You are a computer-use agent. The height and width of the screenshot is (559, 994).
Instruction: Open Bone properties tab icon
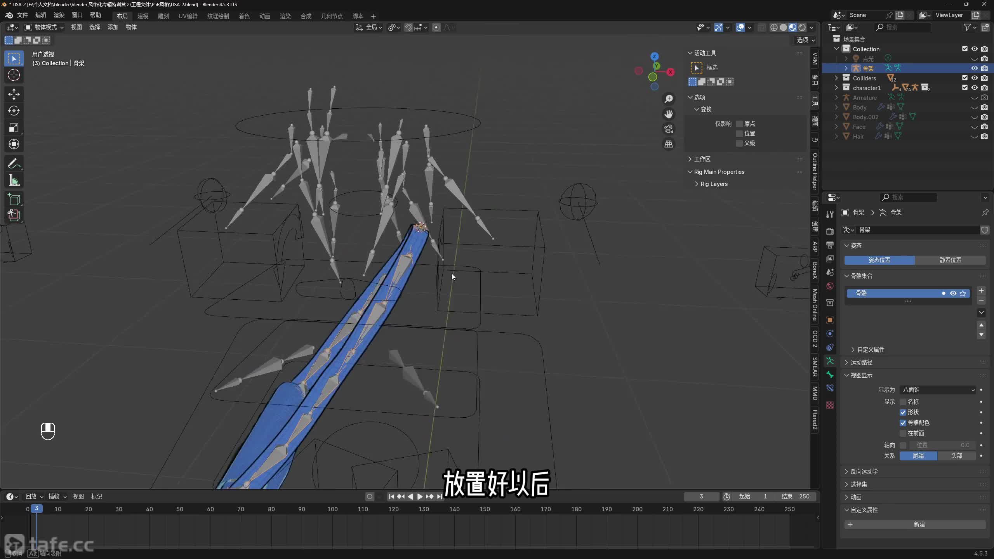[830, 375]
